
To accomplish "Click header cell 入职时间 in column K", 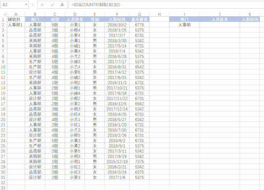I will [250, 19].
